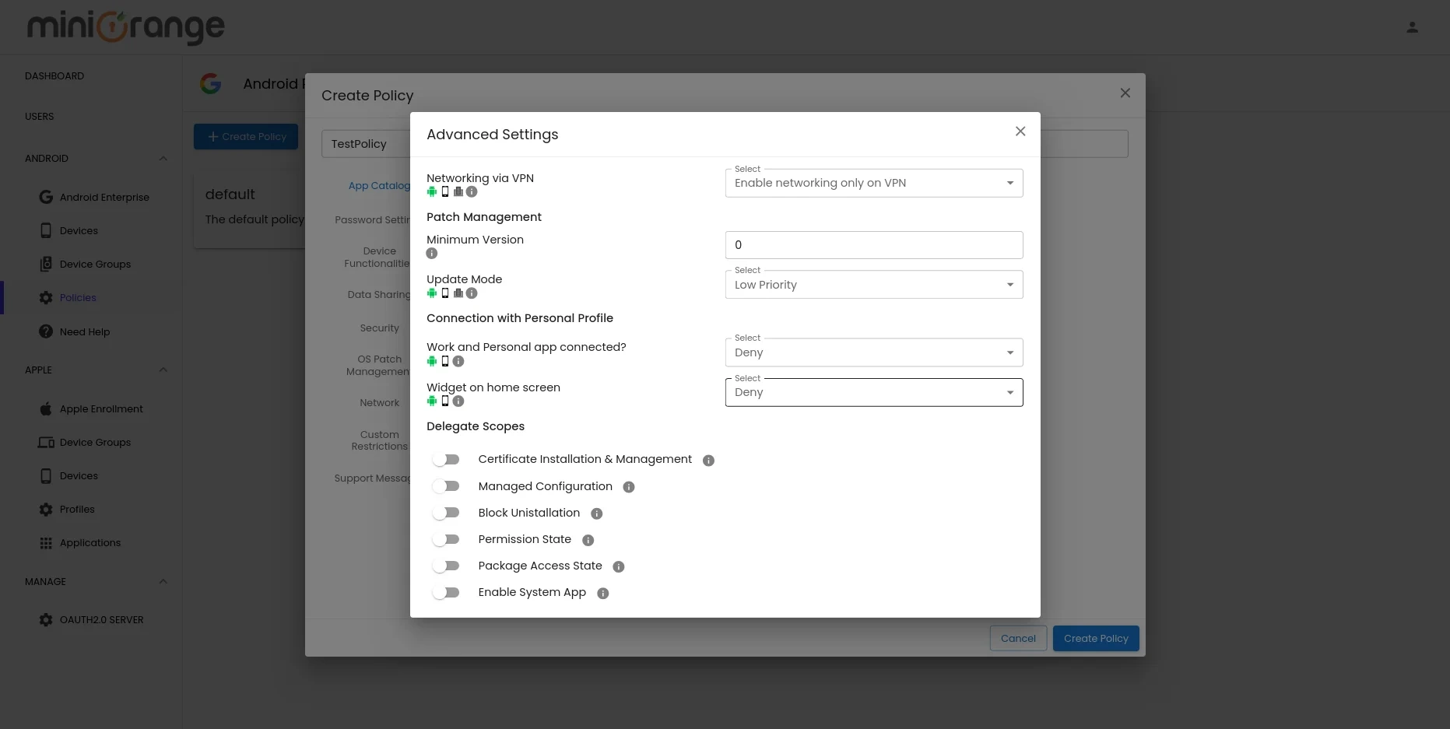The width and height of the screenshot is (1450, 729).
Task: Enable the Managed Configuration toggle
Action: [446, 485]
